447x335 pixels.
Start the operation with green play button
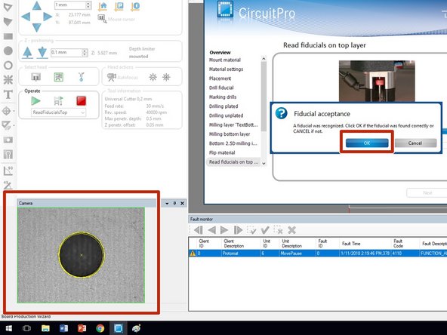pyautogui.click(x=35, y=101)
